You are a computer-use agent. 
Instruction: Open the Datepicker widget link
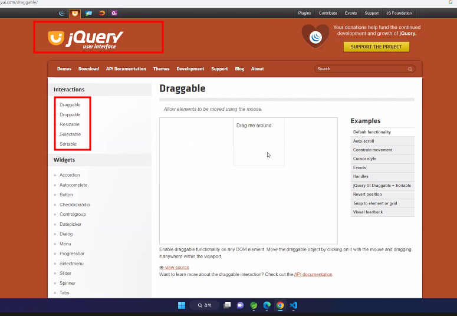click(71, 224)
